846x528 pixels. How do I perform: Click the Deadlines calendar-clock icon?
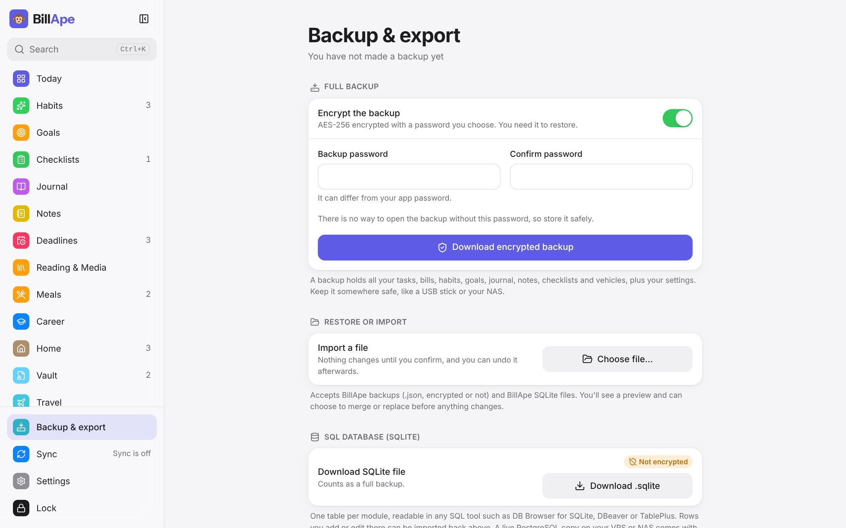click(21, 241)
